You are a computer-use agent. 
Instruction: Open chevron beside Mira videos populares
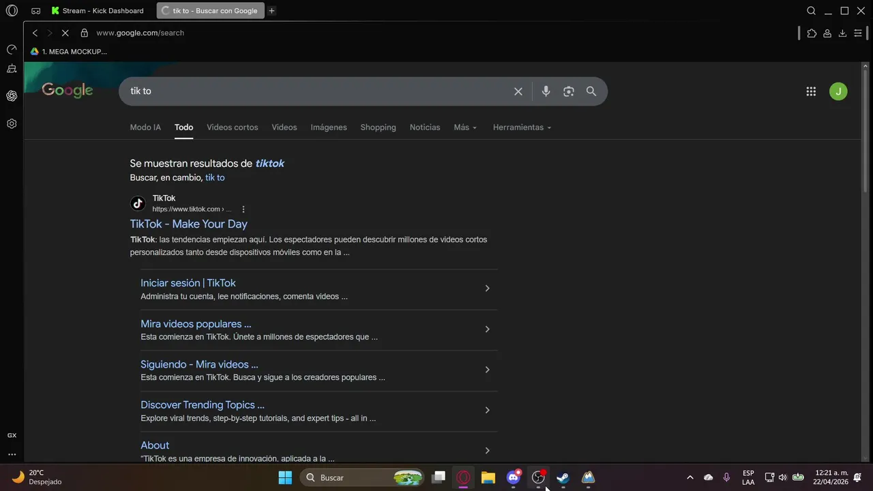click(487, 329)
